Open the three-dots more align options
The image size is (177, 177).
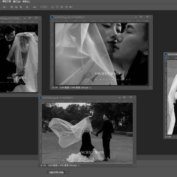(x=35, y=7)
